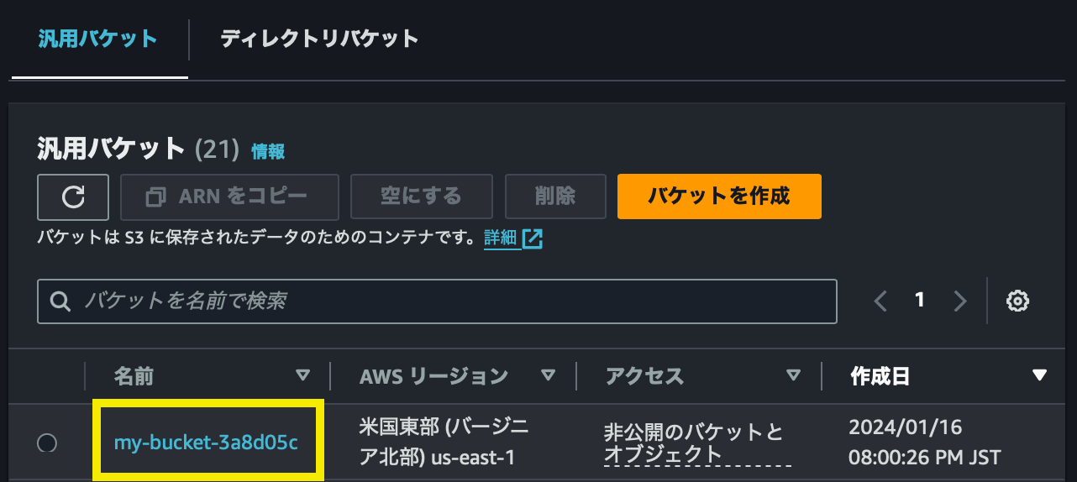Click the 詳細 learn more link
The image size is (1077, 482).
pos(501,238)
